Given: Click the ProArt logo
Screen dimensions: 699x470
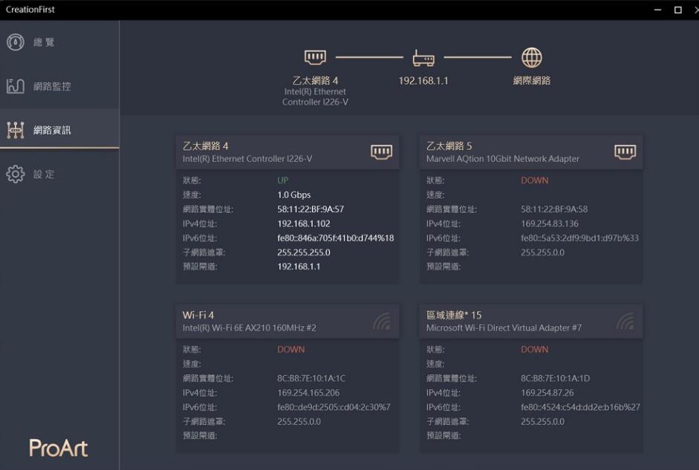Looking at the screenshot, I should (57, 448).
